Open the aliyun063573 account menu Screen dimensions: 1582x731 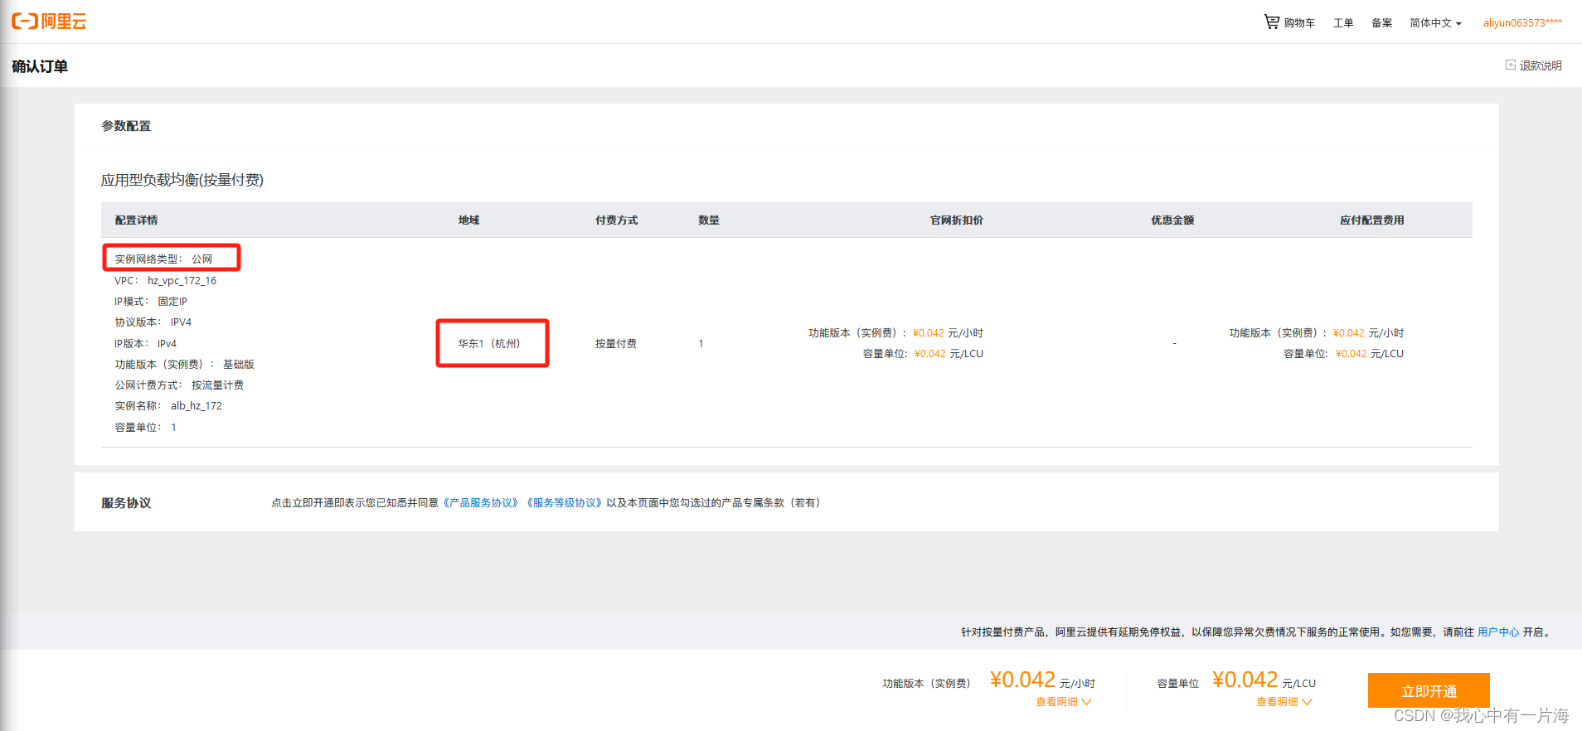1522,23
